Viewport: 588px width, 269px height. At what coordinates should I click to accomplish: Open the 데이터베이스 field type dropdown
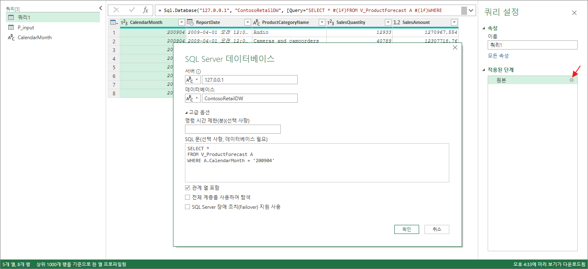pos(192,98)
